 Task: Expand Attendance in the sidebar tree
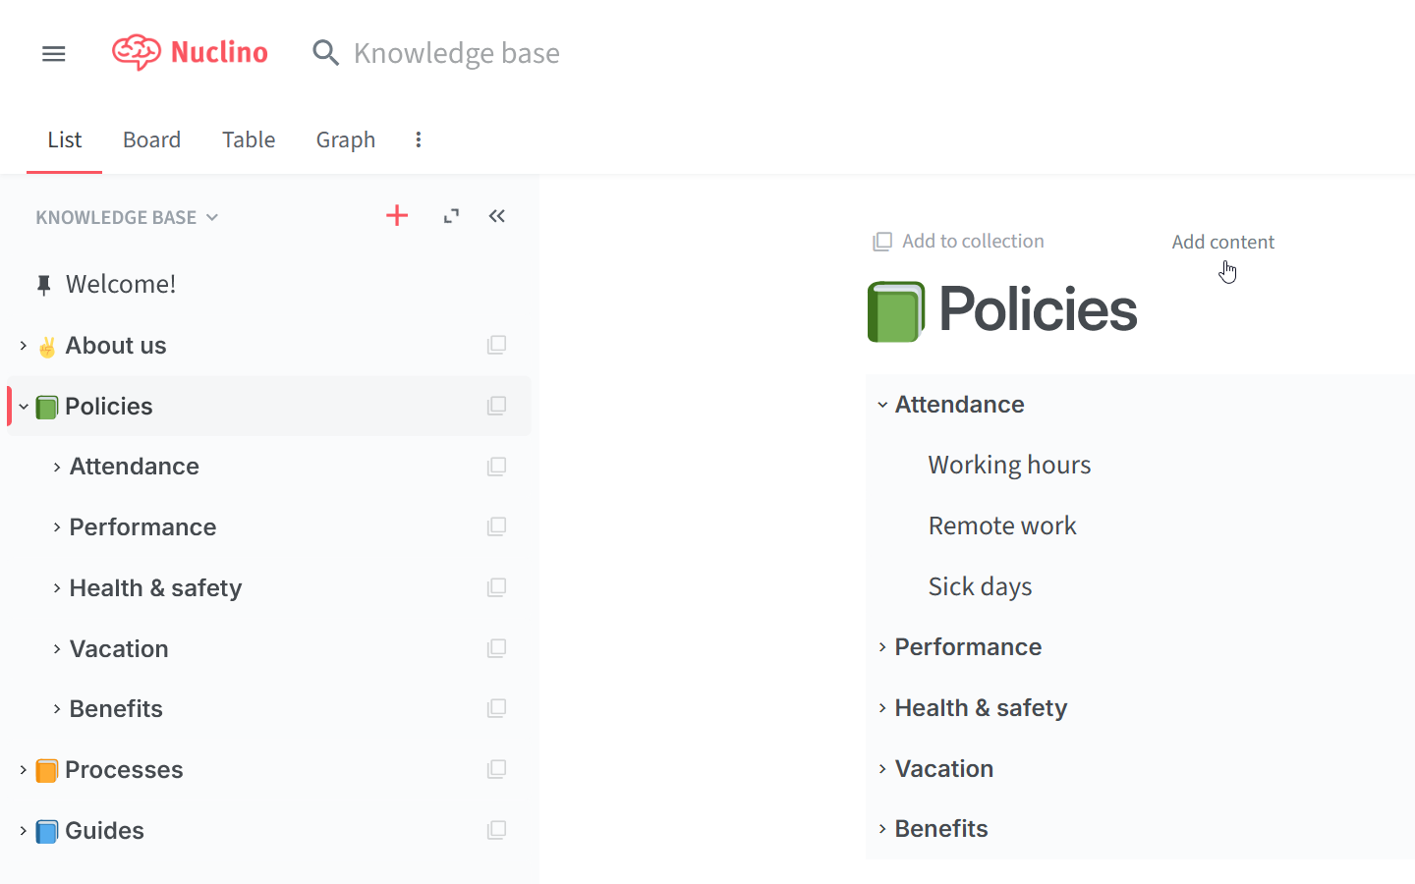pos(57,468)
